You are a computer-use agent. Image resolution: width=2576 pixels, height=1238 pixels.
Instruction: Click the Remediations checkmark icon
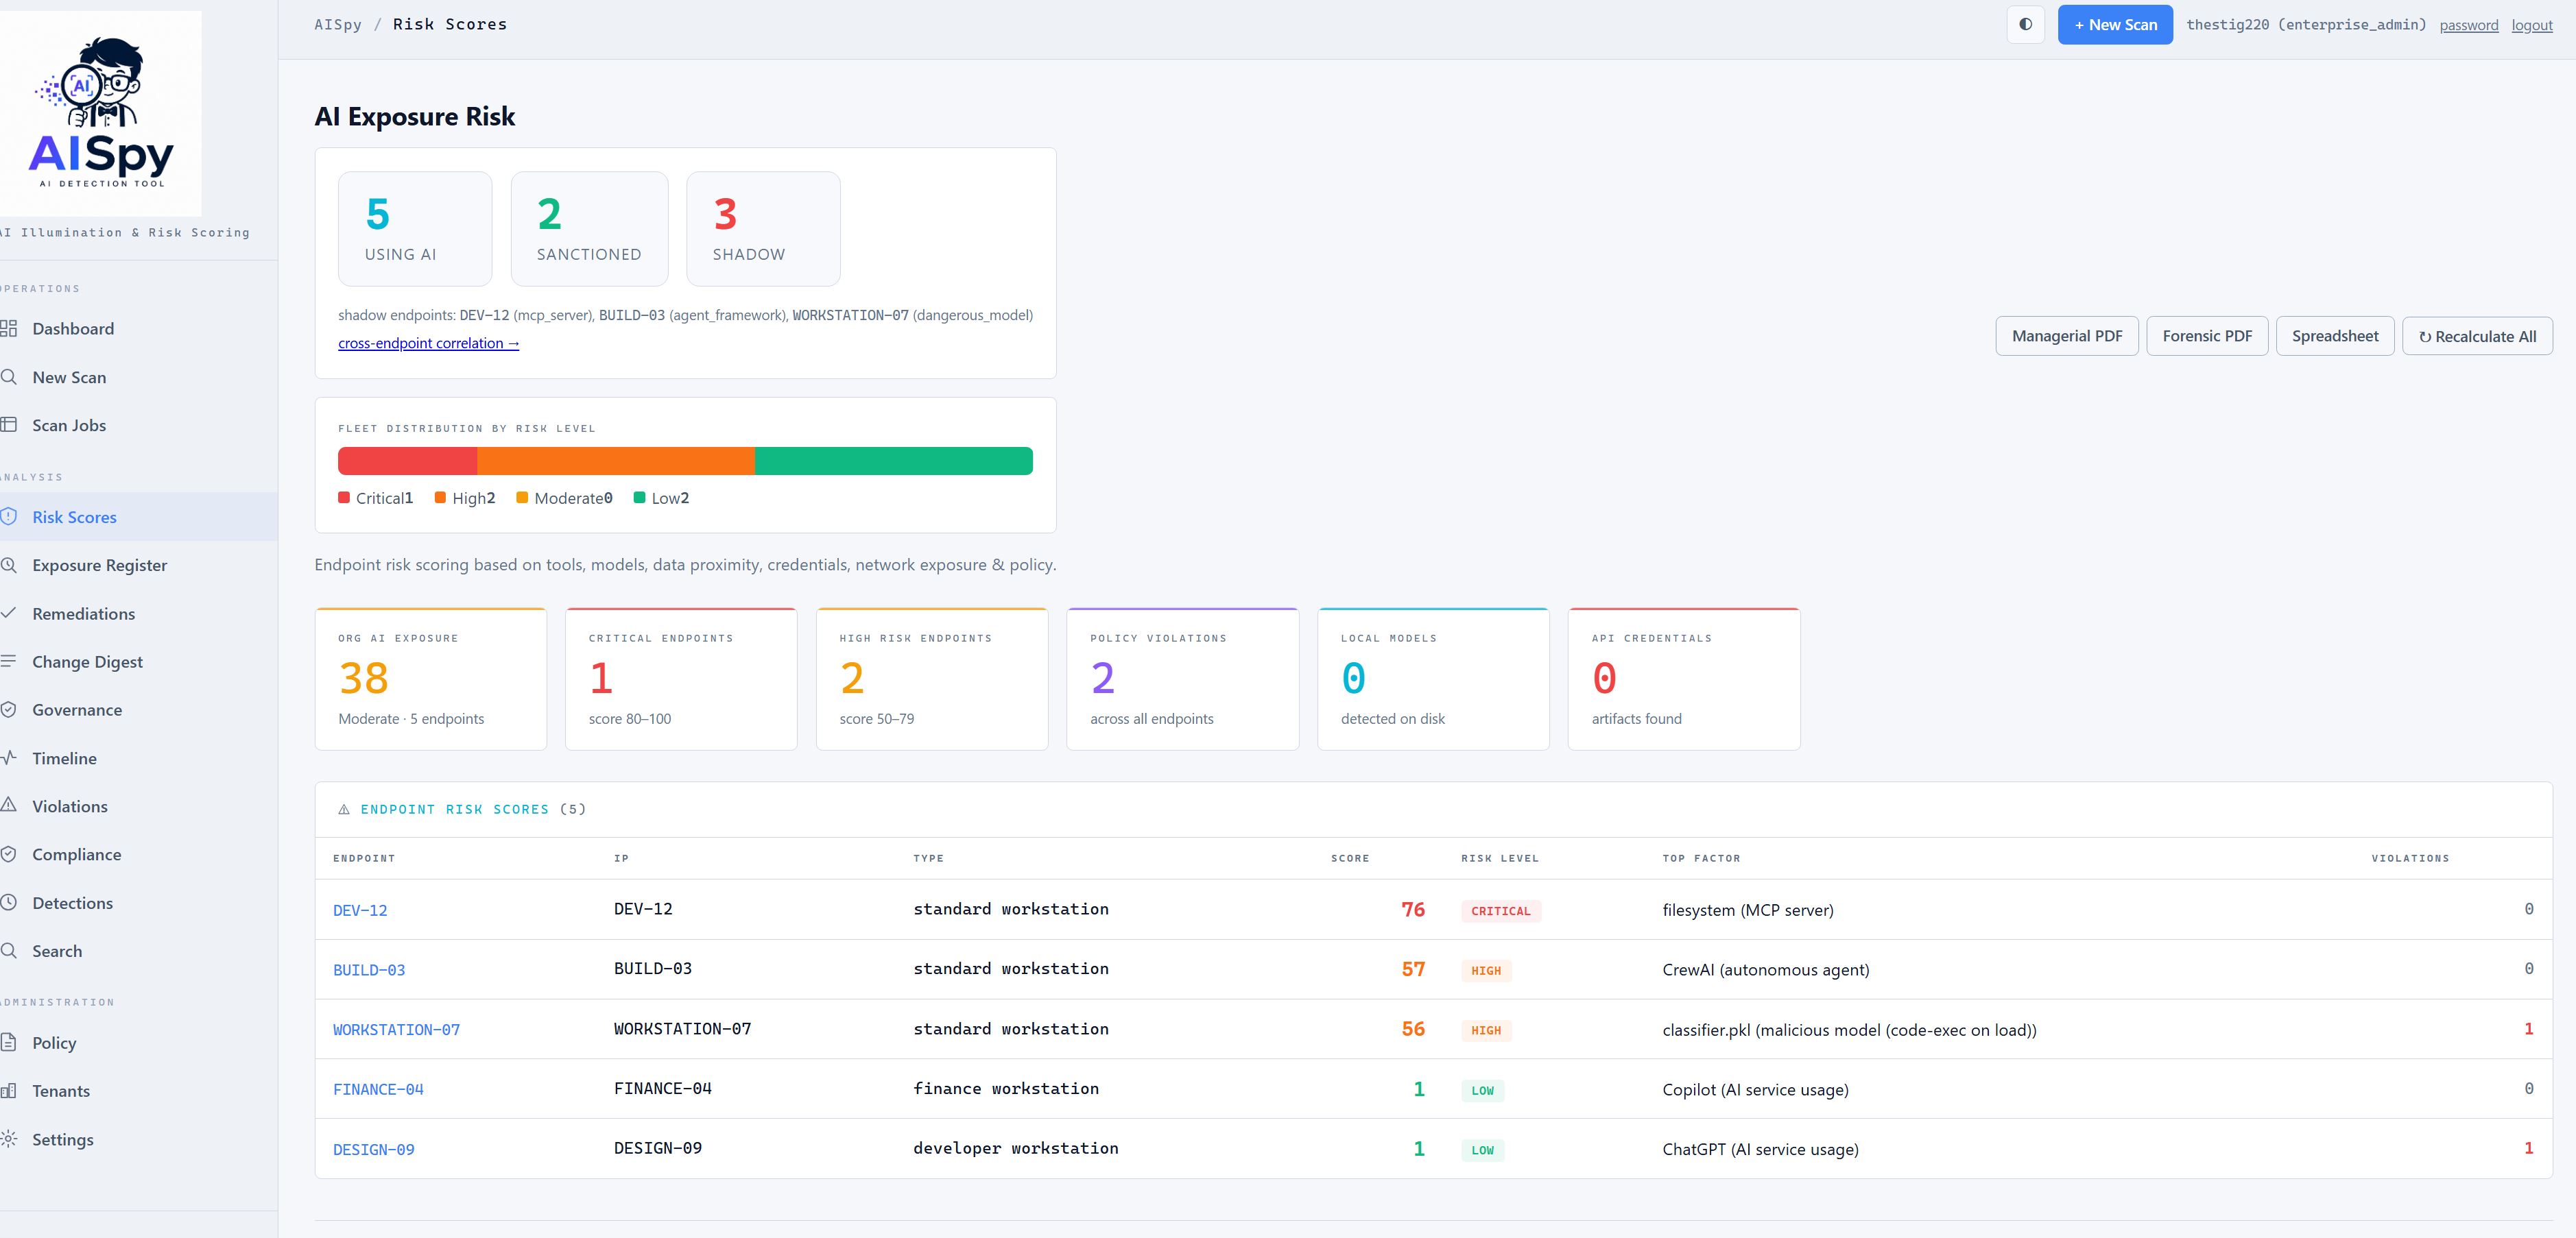pos(9,614)
